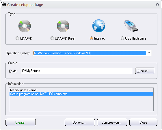Image resolution: width=162 pixels, height=130 pixels.
Task: Open the Options dialog
Action: tap(80, 122)
